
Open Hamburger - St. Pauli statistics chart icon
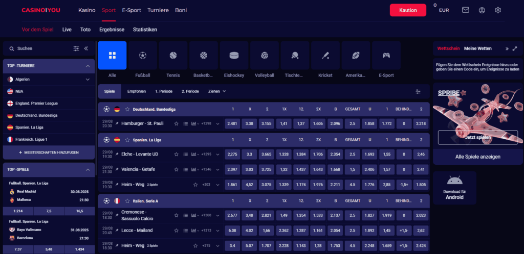[193, 123]
